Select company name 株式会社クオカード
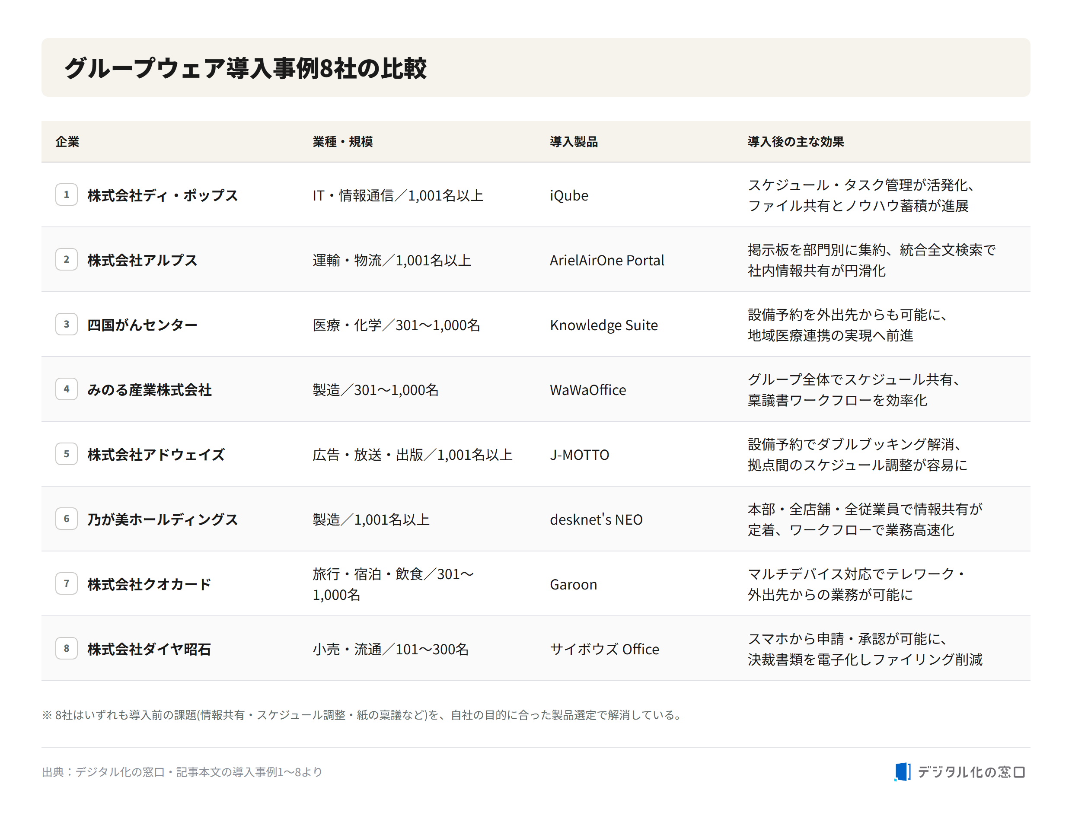 (149, 584)
